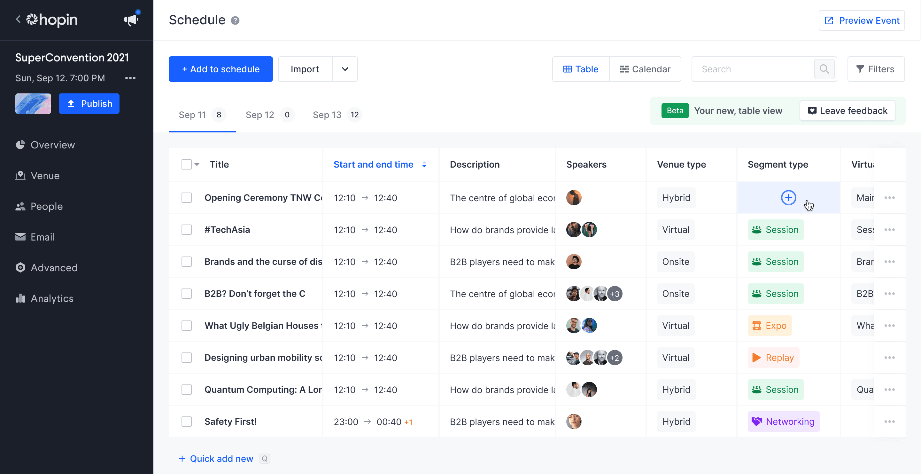
Task: Open three-dot menu for #TechAsia row
Action: coord(889,230)
